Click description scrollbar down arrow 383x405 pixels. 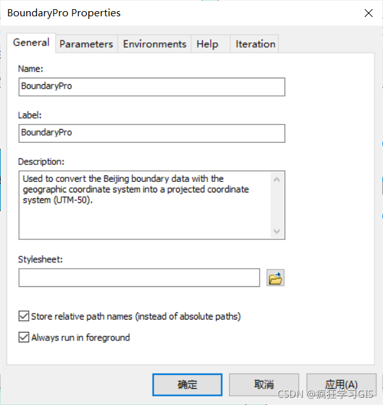(x=277, y=231)
